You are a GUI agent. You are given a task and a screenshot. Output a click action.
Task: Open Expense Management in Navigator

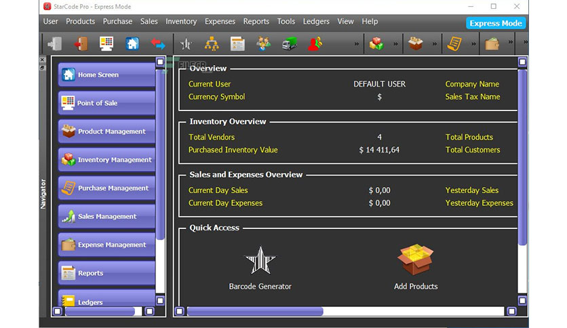click(x=106, y=245)
